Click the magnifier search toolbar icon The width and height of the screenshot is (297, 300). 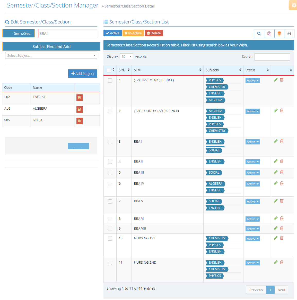click(x=259, y=34)
